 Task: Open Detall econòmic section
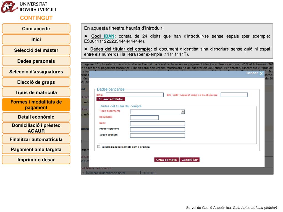click(36, 117)
